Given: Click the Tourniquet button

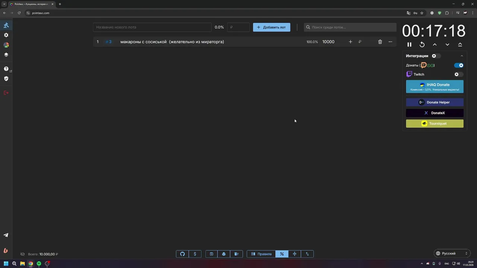Looking at the screenshot, I should tap(435, 124).
